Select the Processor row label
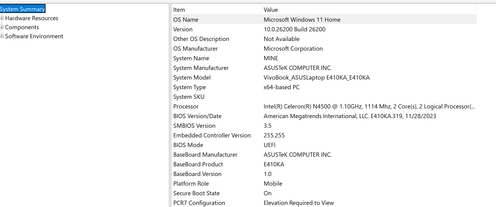Screen dimensions: 496x207 point(186,106)
